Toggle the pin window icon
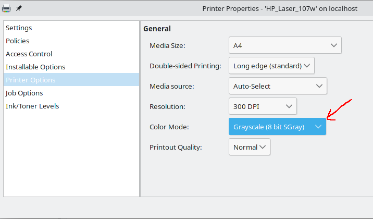The width and height of the screenshot is (373, 219). pyautogui.click(x=19, y=8)
